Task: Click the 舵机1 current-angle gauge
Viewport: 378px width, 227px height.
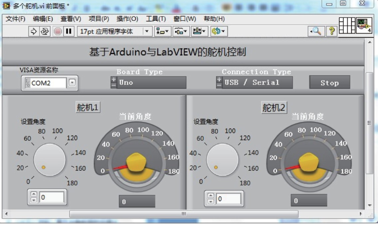Action: point(136,157)
